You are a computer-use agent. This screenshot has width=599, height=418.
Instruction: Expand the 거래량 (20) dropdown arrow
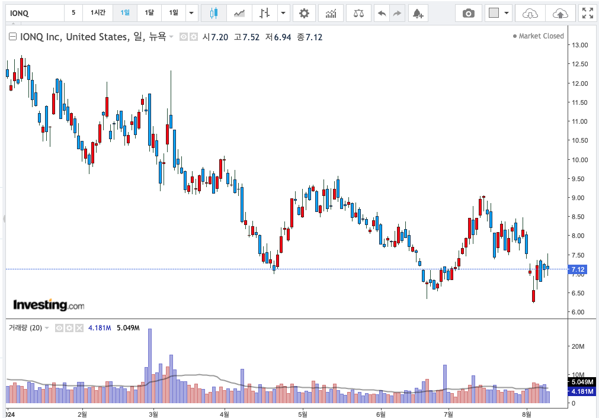coord(47,328)
